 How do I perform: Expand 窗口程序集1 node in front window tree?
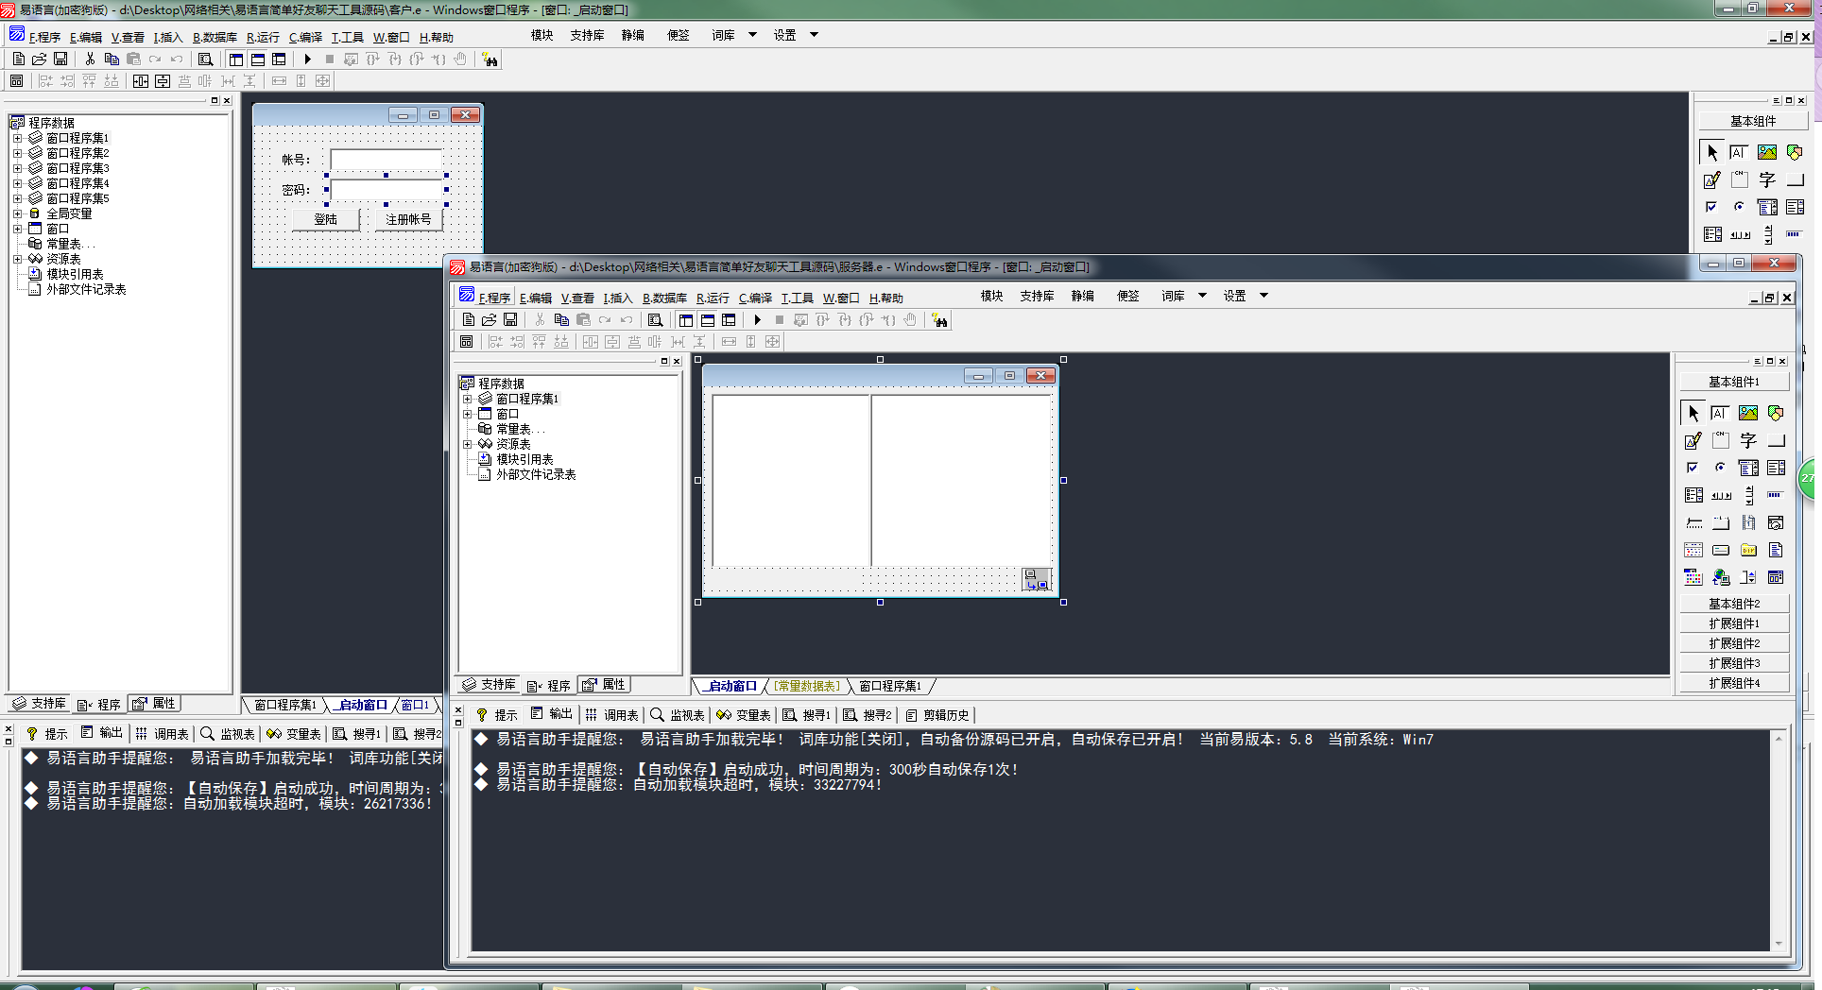pyautogui.click(x=467, y=399)
